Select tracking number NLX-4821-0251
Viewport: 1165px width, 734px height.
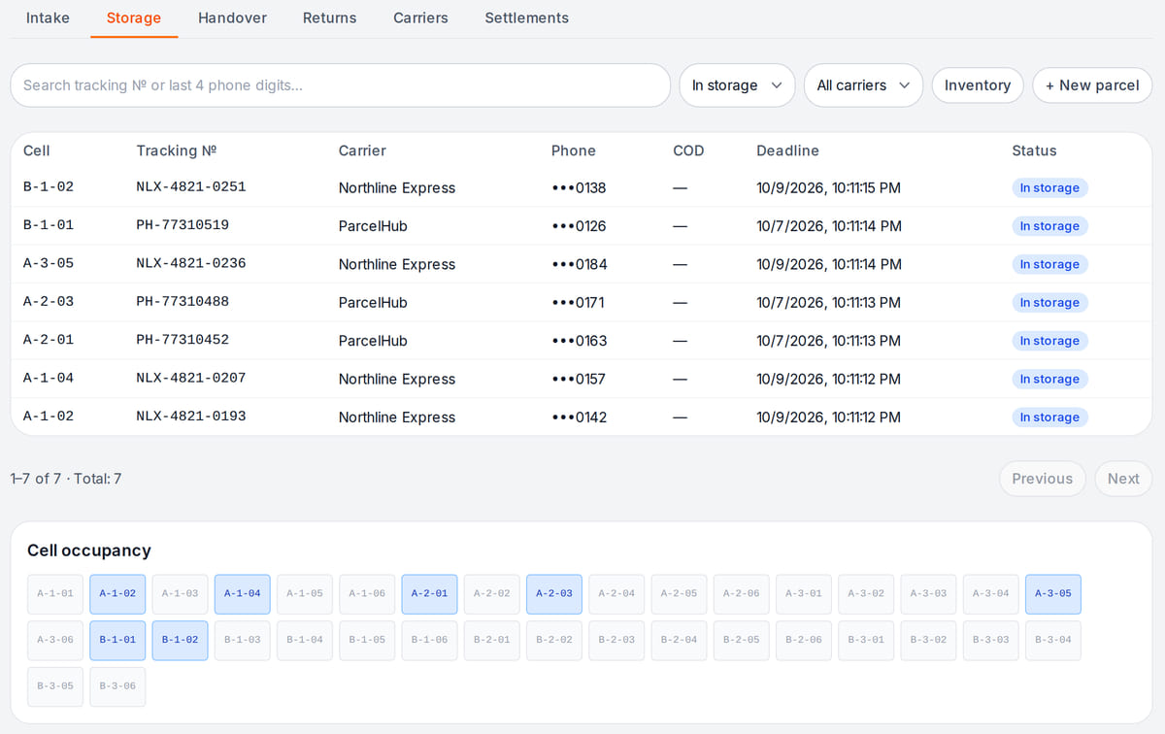pos(191,187)
